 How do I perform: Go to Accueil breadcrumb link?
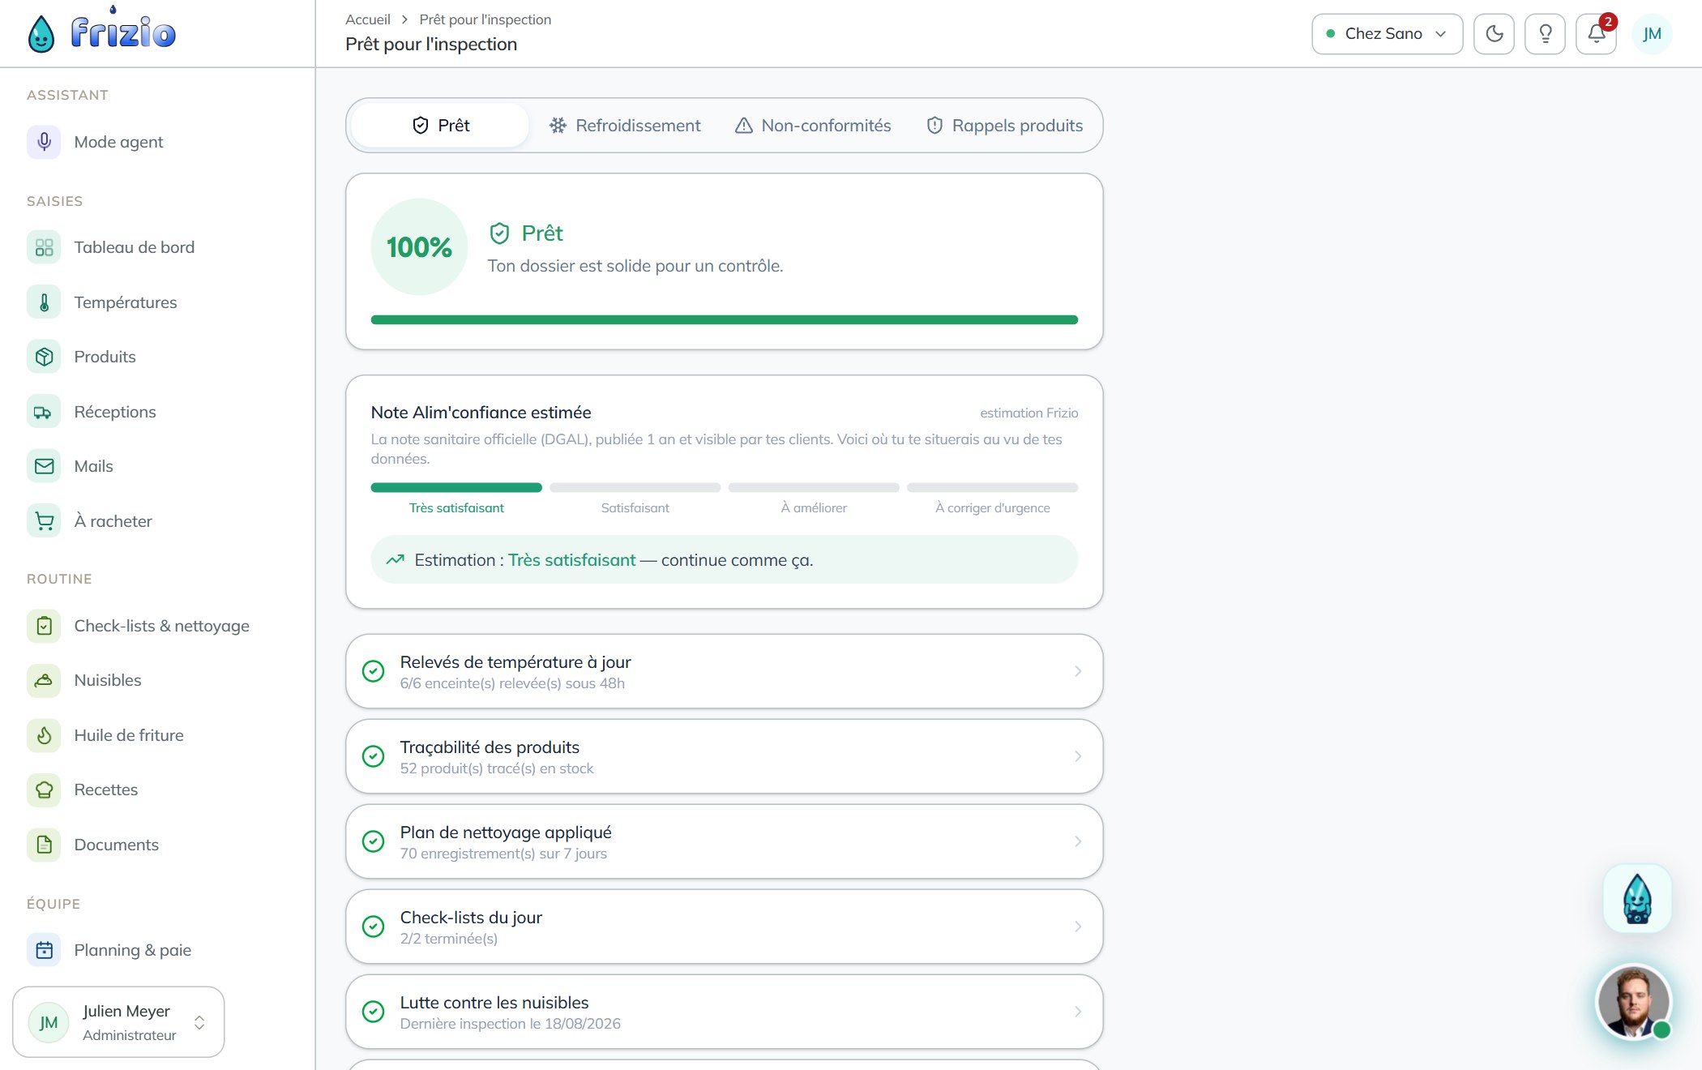coord(368,19)
